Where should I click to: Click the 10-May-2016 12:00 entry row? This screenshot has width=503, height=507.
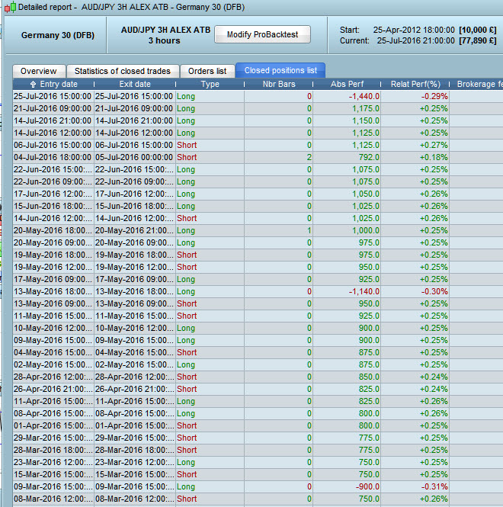(258, 328)
